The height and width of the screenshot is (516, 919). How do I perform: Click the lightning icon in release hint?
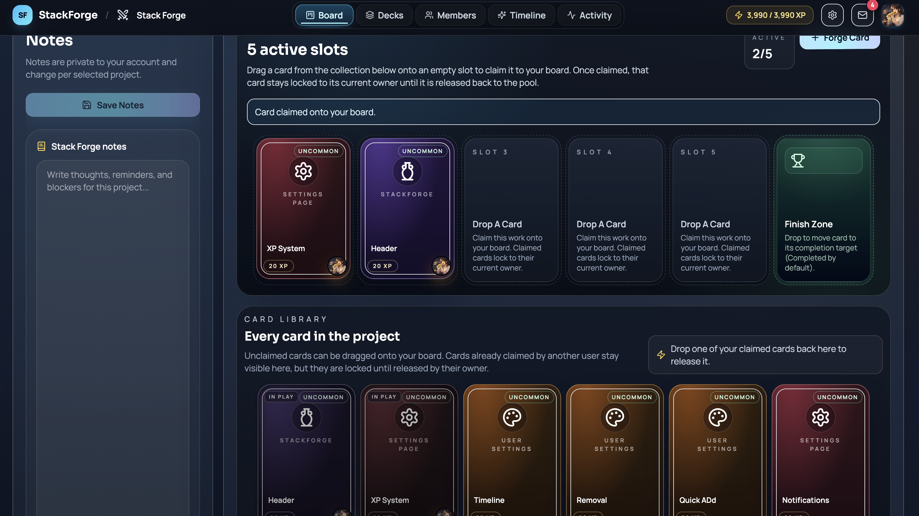coord(661,354)
